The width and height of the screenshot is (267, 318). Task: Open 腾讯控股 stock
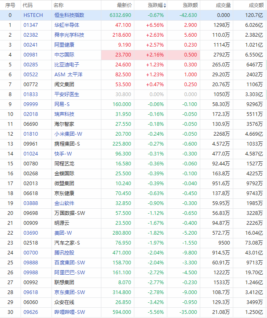(64, 253)
